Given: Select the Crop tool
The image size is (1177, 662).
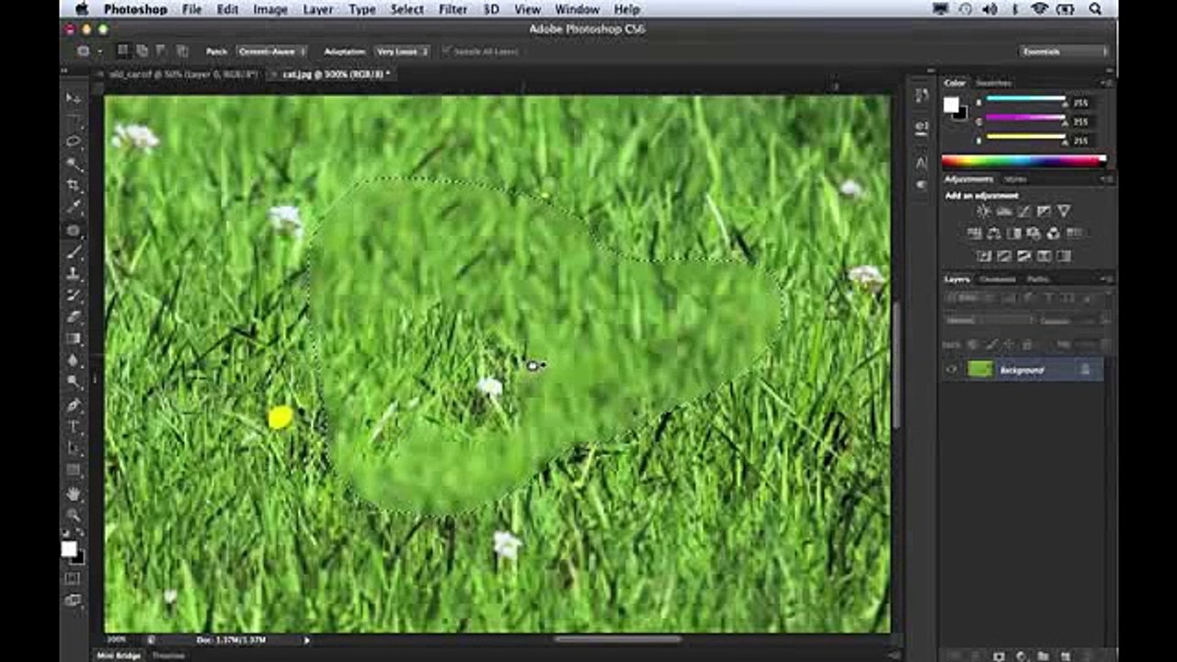Looking at the screenshot, I should point(74,186).
